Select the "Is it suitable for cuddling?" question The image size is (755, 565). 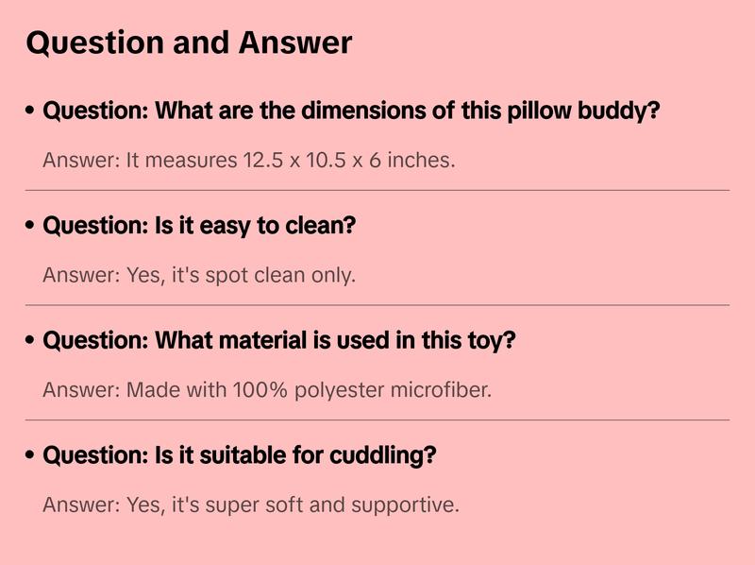[x=240, y=455]
